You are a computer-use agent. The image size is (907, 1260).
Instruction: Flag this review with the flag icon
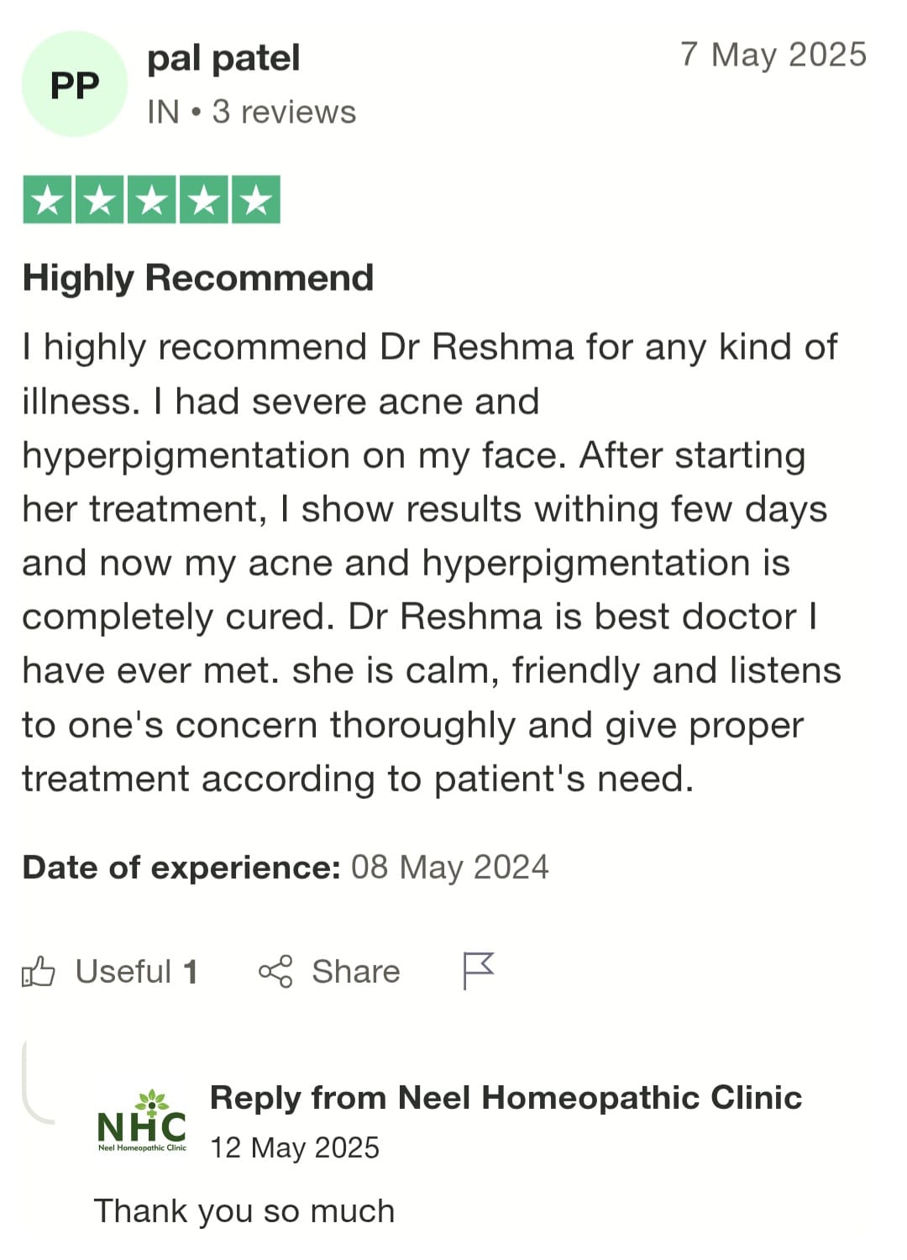(x=479, y=971)
